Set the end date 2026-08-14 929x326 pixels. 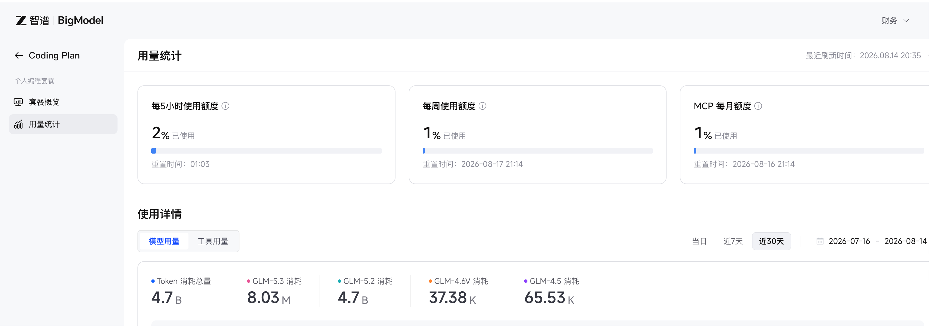click(x=905, y=241)
